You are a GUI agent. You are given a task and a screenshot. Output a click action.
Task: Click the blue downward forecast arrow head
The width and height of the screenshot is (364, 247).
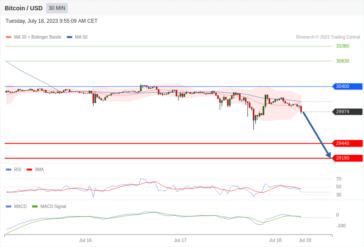click(x=328, y=155)
